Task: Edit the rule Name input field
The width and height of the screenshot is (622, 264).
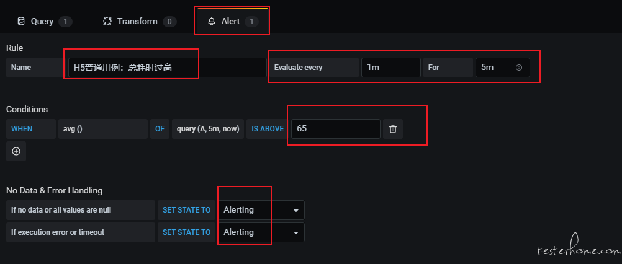Action: [x=167, y=68]
